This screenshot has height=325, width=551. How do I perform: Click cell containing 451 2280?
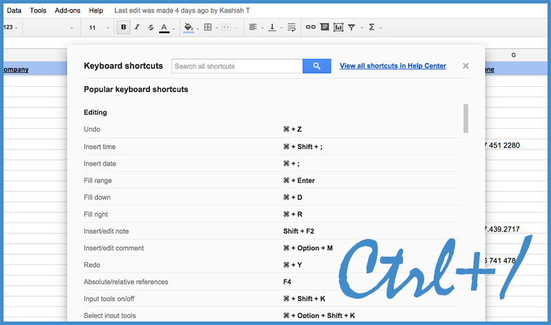click(x=516, y=145)
